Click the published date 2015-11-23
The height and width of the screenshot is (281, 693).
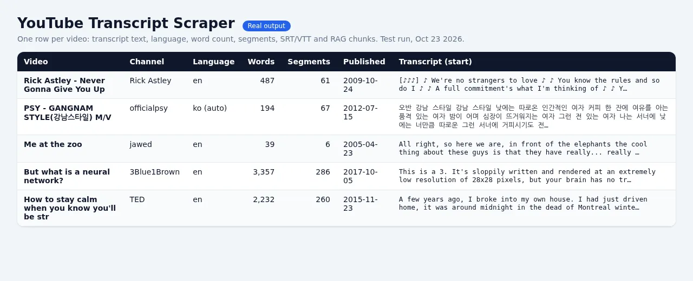(361, 204)
